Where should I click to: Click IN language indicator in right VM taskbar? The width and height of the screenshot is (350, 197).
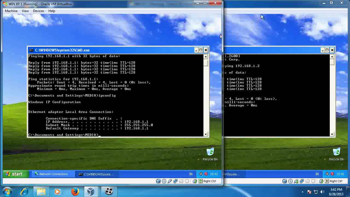pyautogui.click(x=317, y=174)
